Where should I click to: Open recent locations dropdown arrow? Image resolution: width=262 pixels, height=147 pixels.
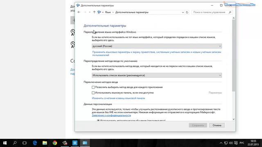[x=90, y=12]
